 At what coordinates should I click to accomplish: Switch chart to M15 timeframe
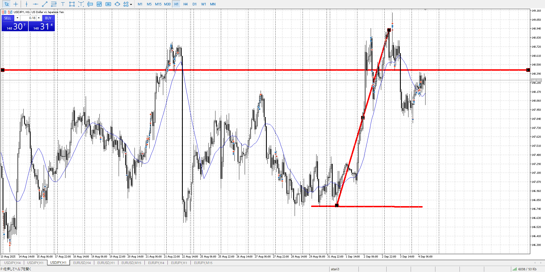158,4
